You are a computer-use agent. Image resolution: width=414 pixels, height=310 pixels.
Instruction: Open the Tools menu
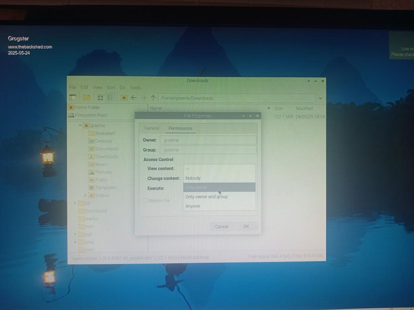click(x=135, y=88)
